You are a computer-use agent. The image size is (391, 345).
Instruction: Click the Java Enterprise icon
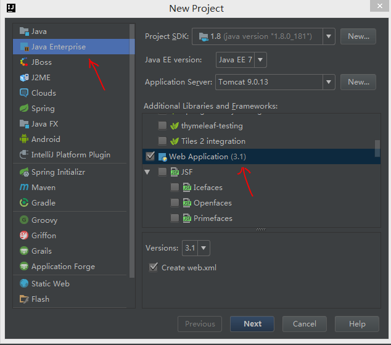24,47
